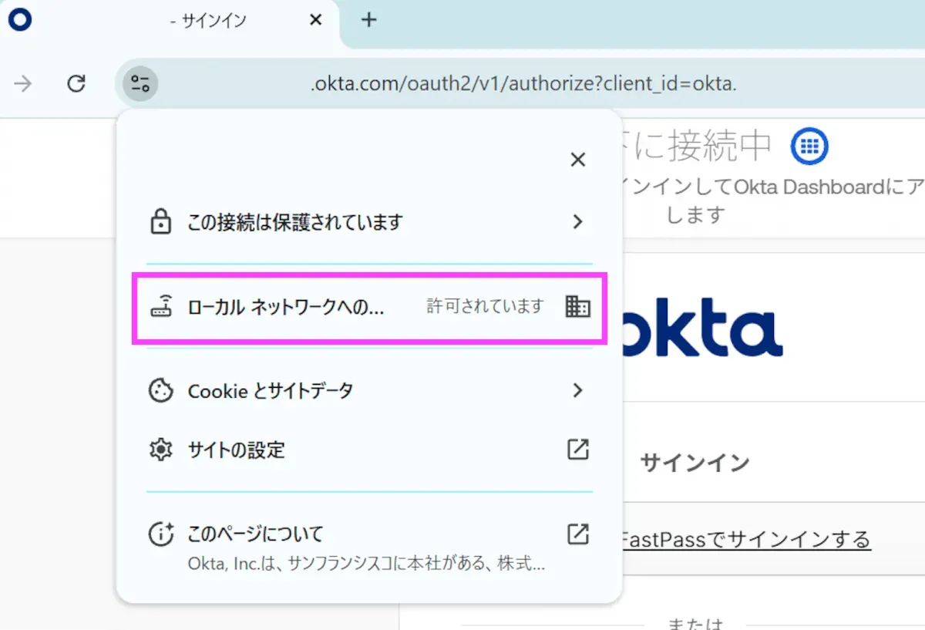Switch to the サインイン browser tab
This screenshot has width=925, height=630.
coord(208,21)
